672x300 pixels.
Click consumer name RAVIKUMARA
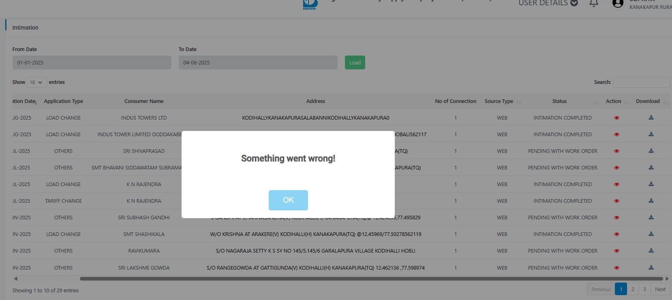coord(144,251)
